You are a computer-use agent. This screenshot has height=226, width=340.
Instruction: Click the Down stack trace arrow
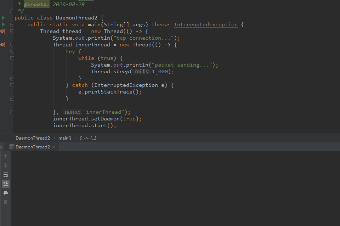click(6, 165)
